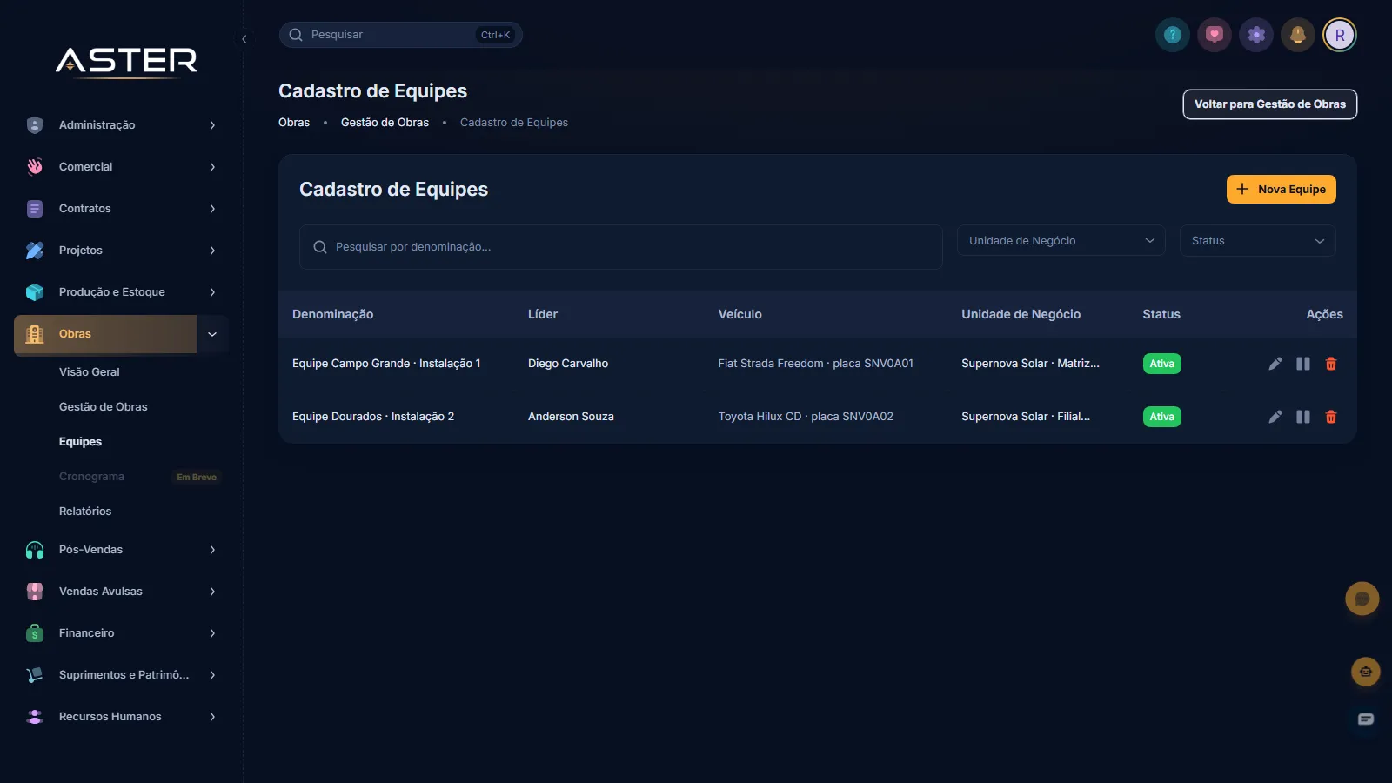Open the help question mark icon
Screen dimensions: 1392x783
point(1173,35)
